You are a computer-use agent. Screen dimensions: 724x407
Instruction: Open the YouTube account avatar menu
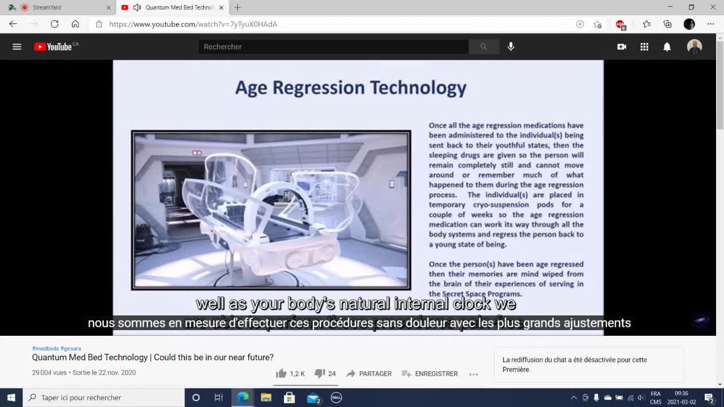695,47
